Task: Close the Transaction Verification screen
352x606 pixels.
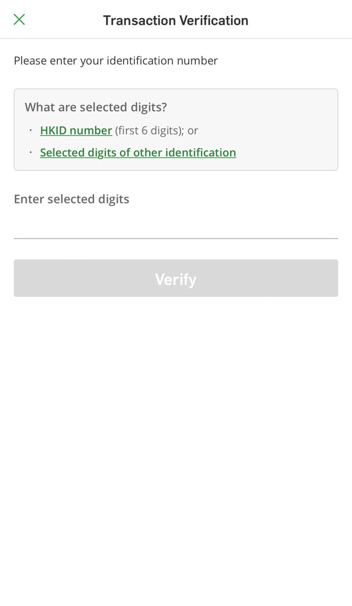Action: tap(19, 20)
